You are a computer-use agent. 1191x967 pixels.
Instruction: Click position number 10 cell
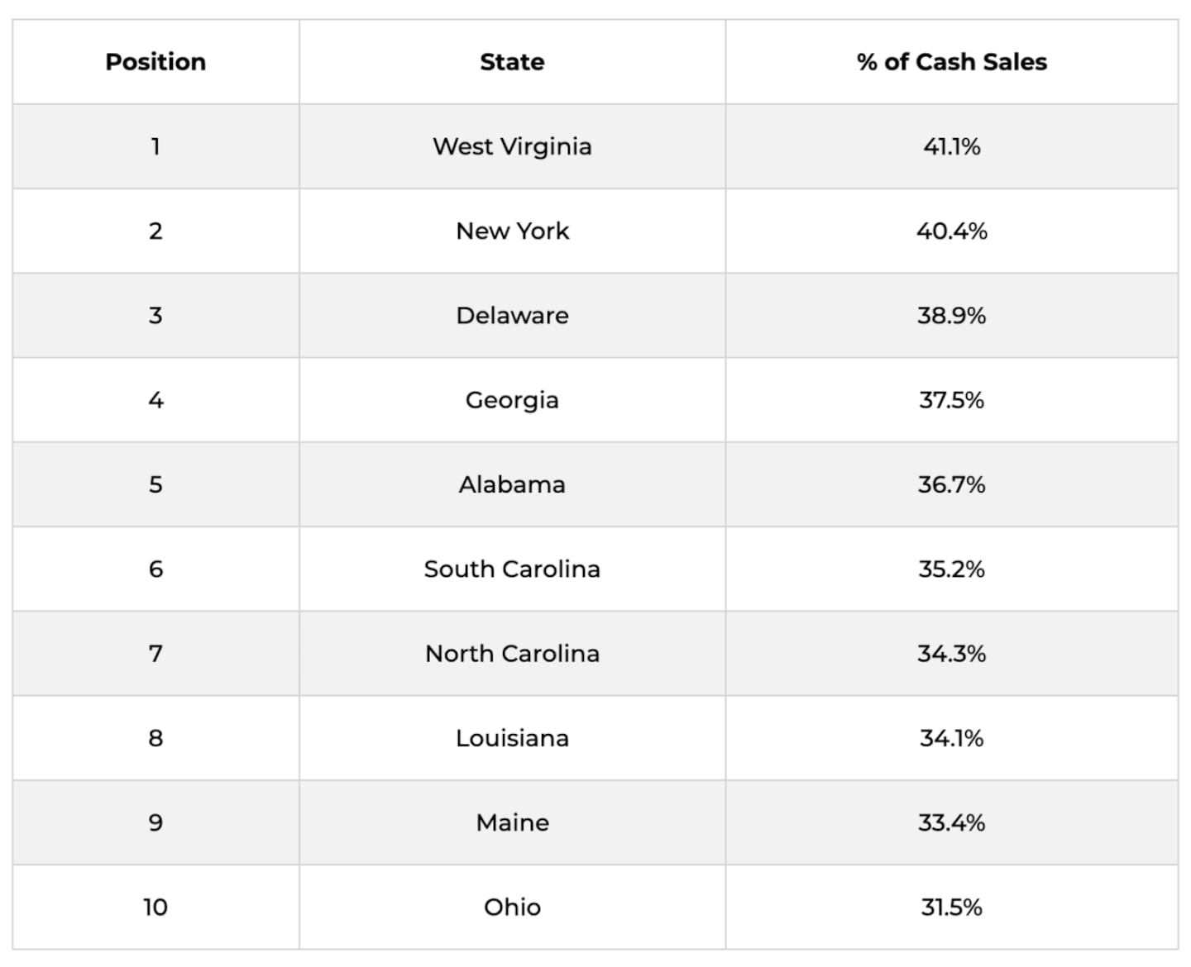click(x=155, y=907)
